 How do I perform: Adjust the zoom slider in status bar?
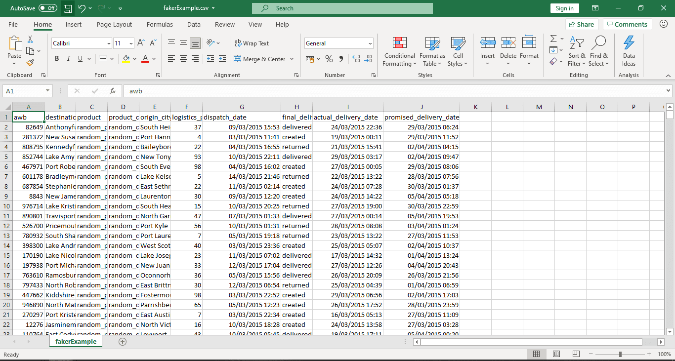tap(620, 354)
